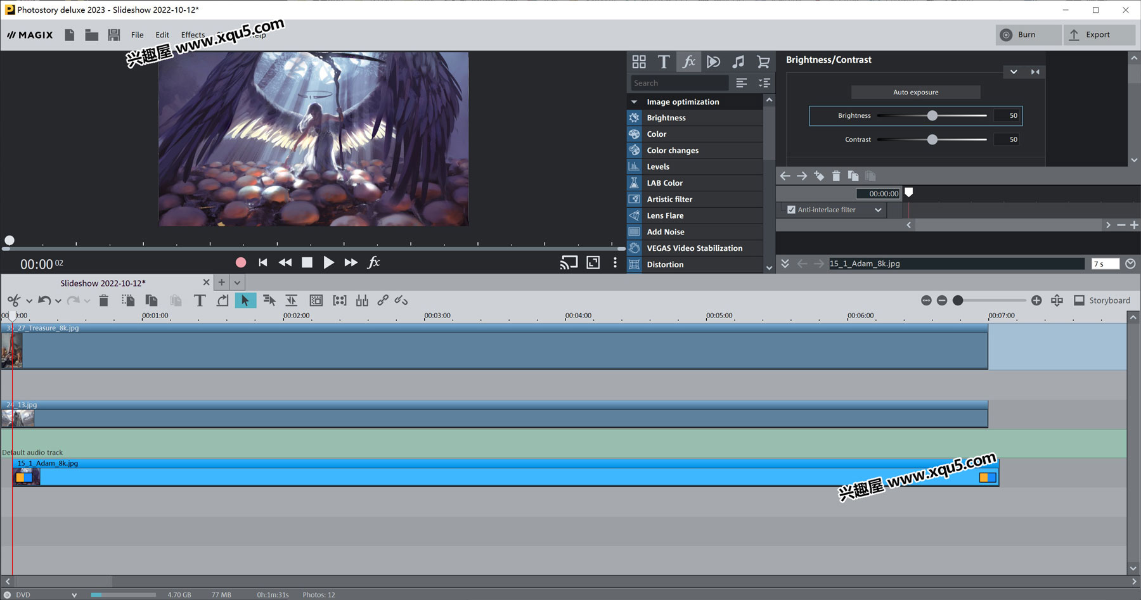Delete keyframe with trash icon in effect panel

(836, 176)
